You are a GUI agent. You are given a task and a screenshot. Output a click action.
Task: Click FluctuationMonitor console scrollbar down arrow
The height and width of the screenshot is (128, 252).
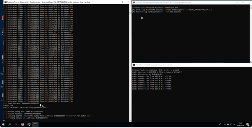(x=251, y=61)
